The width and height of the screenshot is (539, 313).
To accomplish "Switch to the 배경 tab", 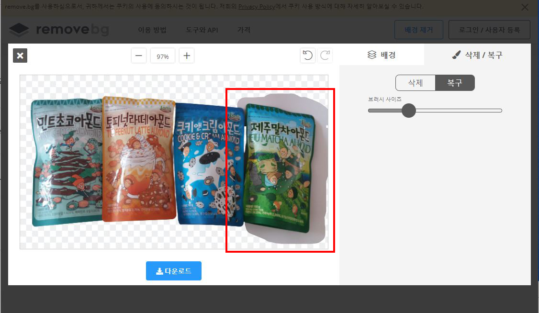I will [x=382, y=55].
